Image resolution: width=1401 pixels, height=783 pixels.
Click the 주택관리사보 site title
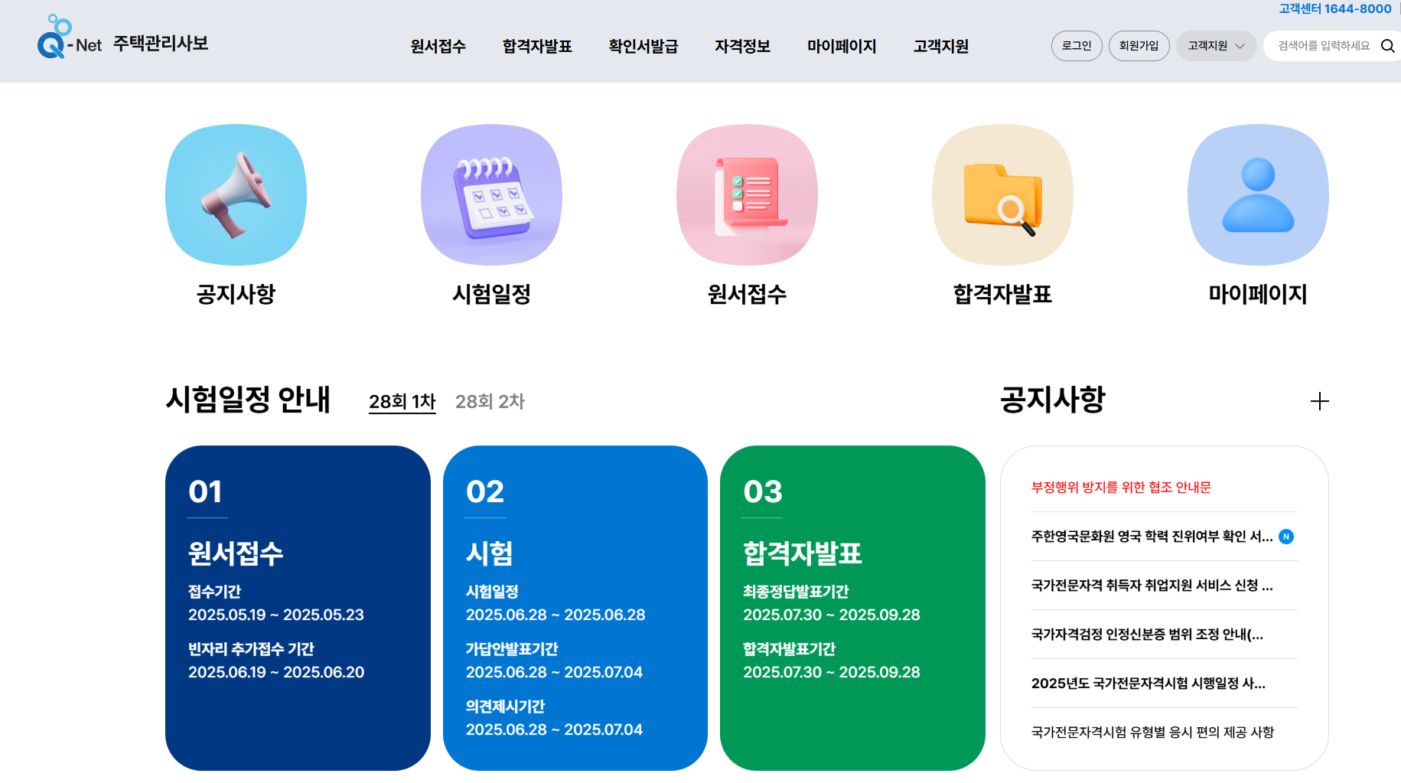(x=161, y=44)
